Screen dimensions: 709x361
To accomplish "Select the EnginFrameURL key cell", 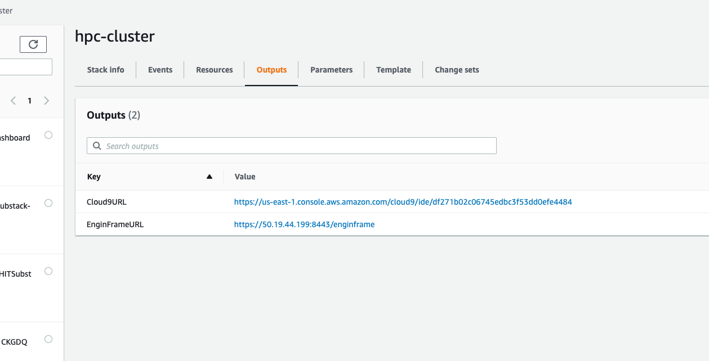I will click(115, 224).
